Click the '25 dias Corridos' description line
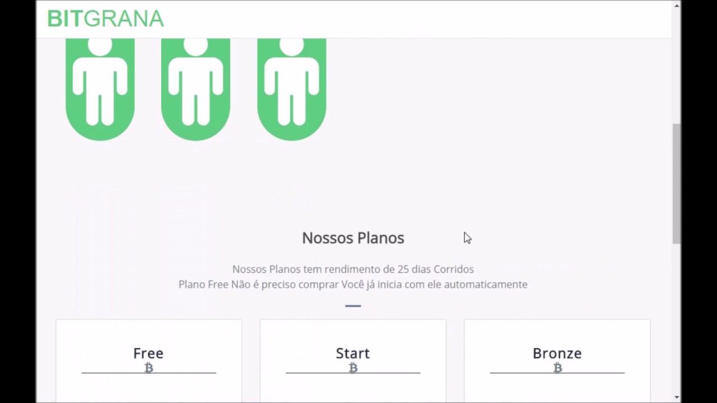This screenshot has width=717, height=403. click(x=353, y=269)
